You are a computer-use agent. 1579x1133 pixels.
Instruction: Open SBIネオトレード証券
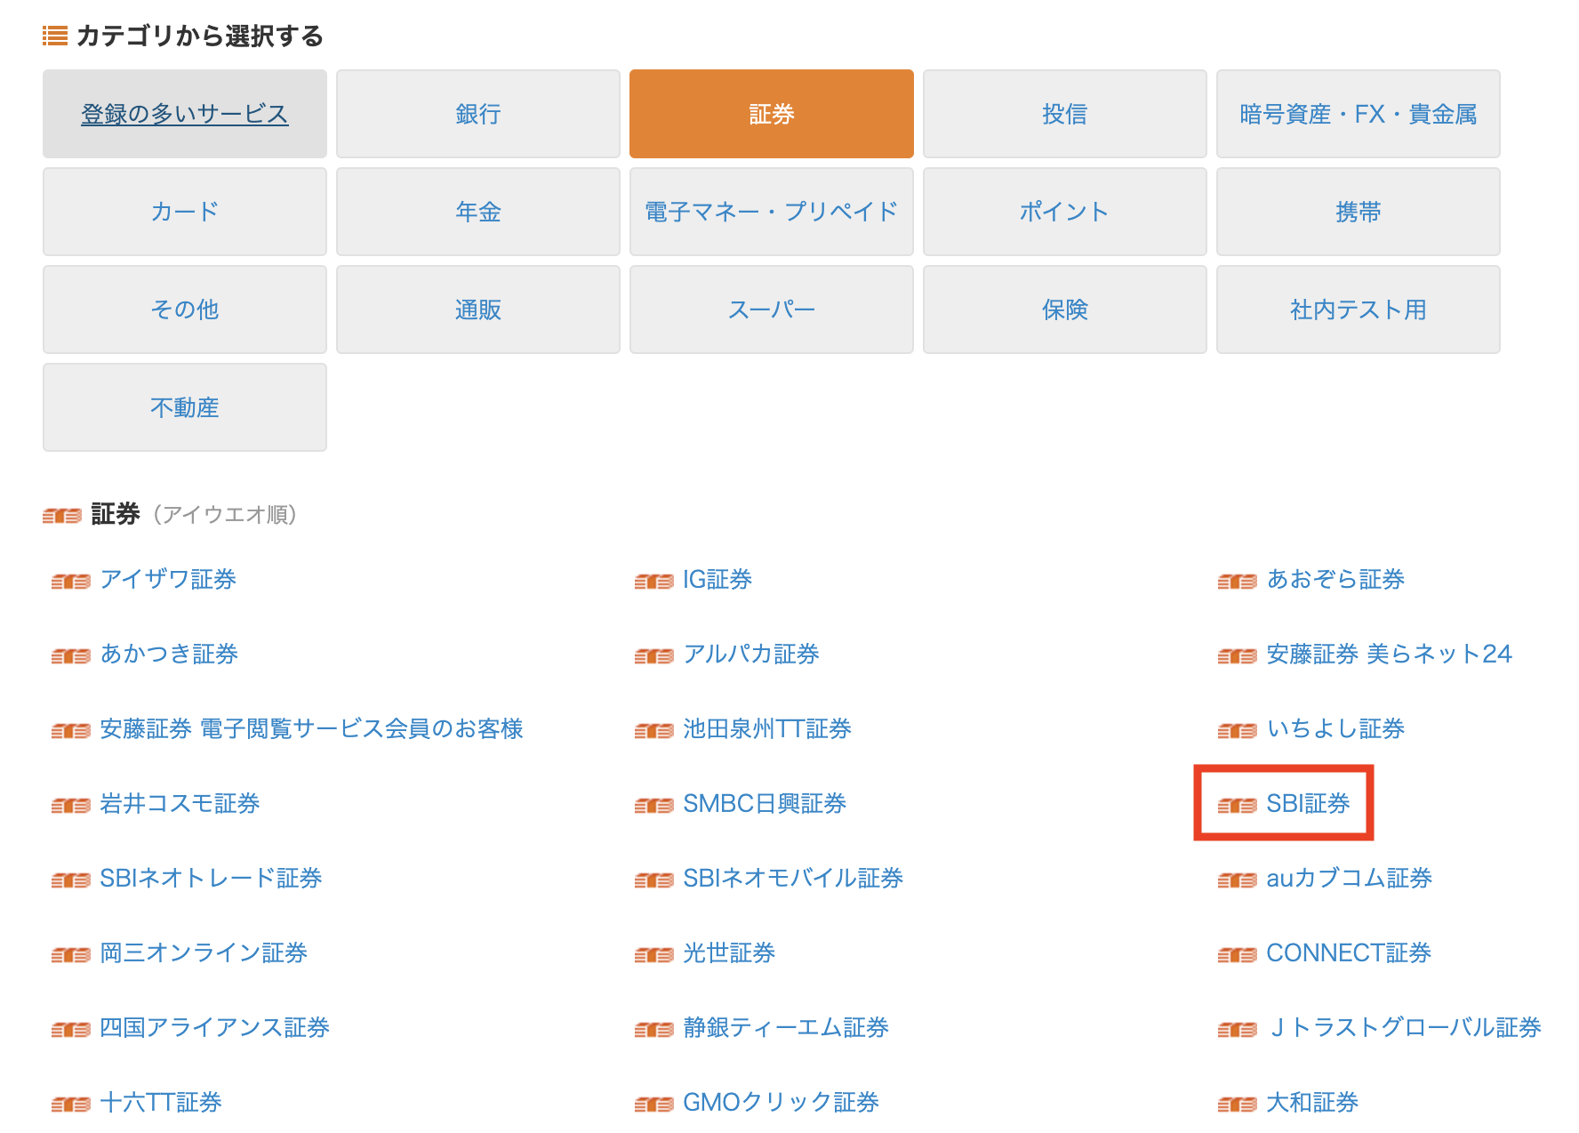point(211,879)
